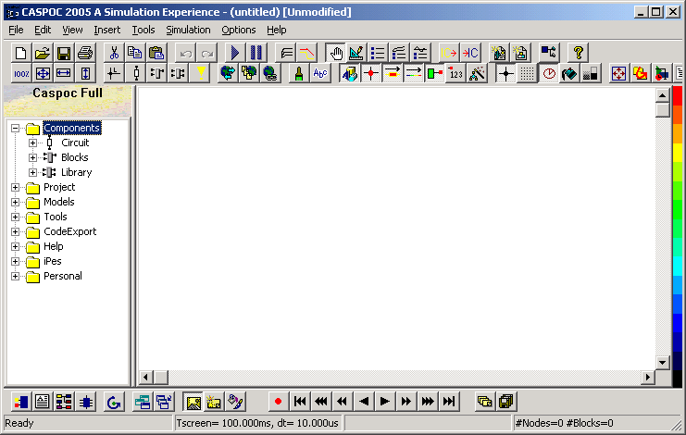The image size is (686, 435).
Task: Set zoom to 100% button
Action: tap(21, 73)
